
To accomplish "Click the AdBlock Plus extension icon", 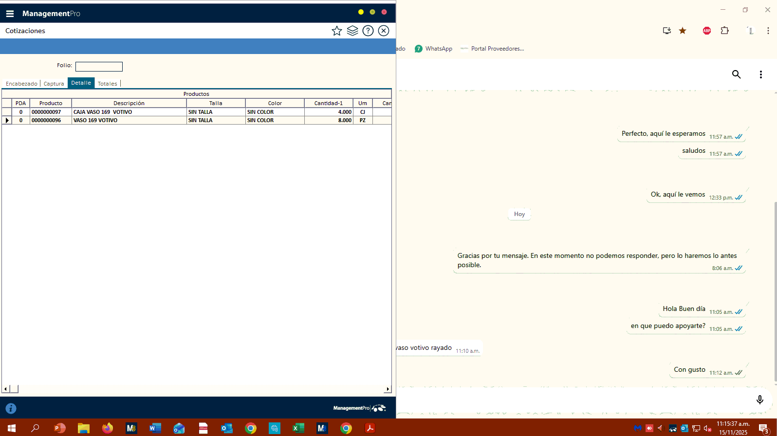I will coord(706,31).
